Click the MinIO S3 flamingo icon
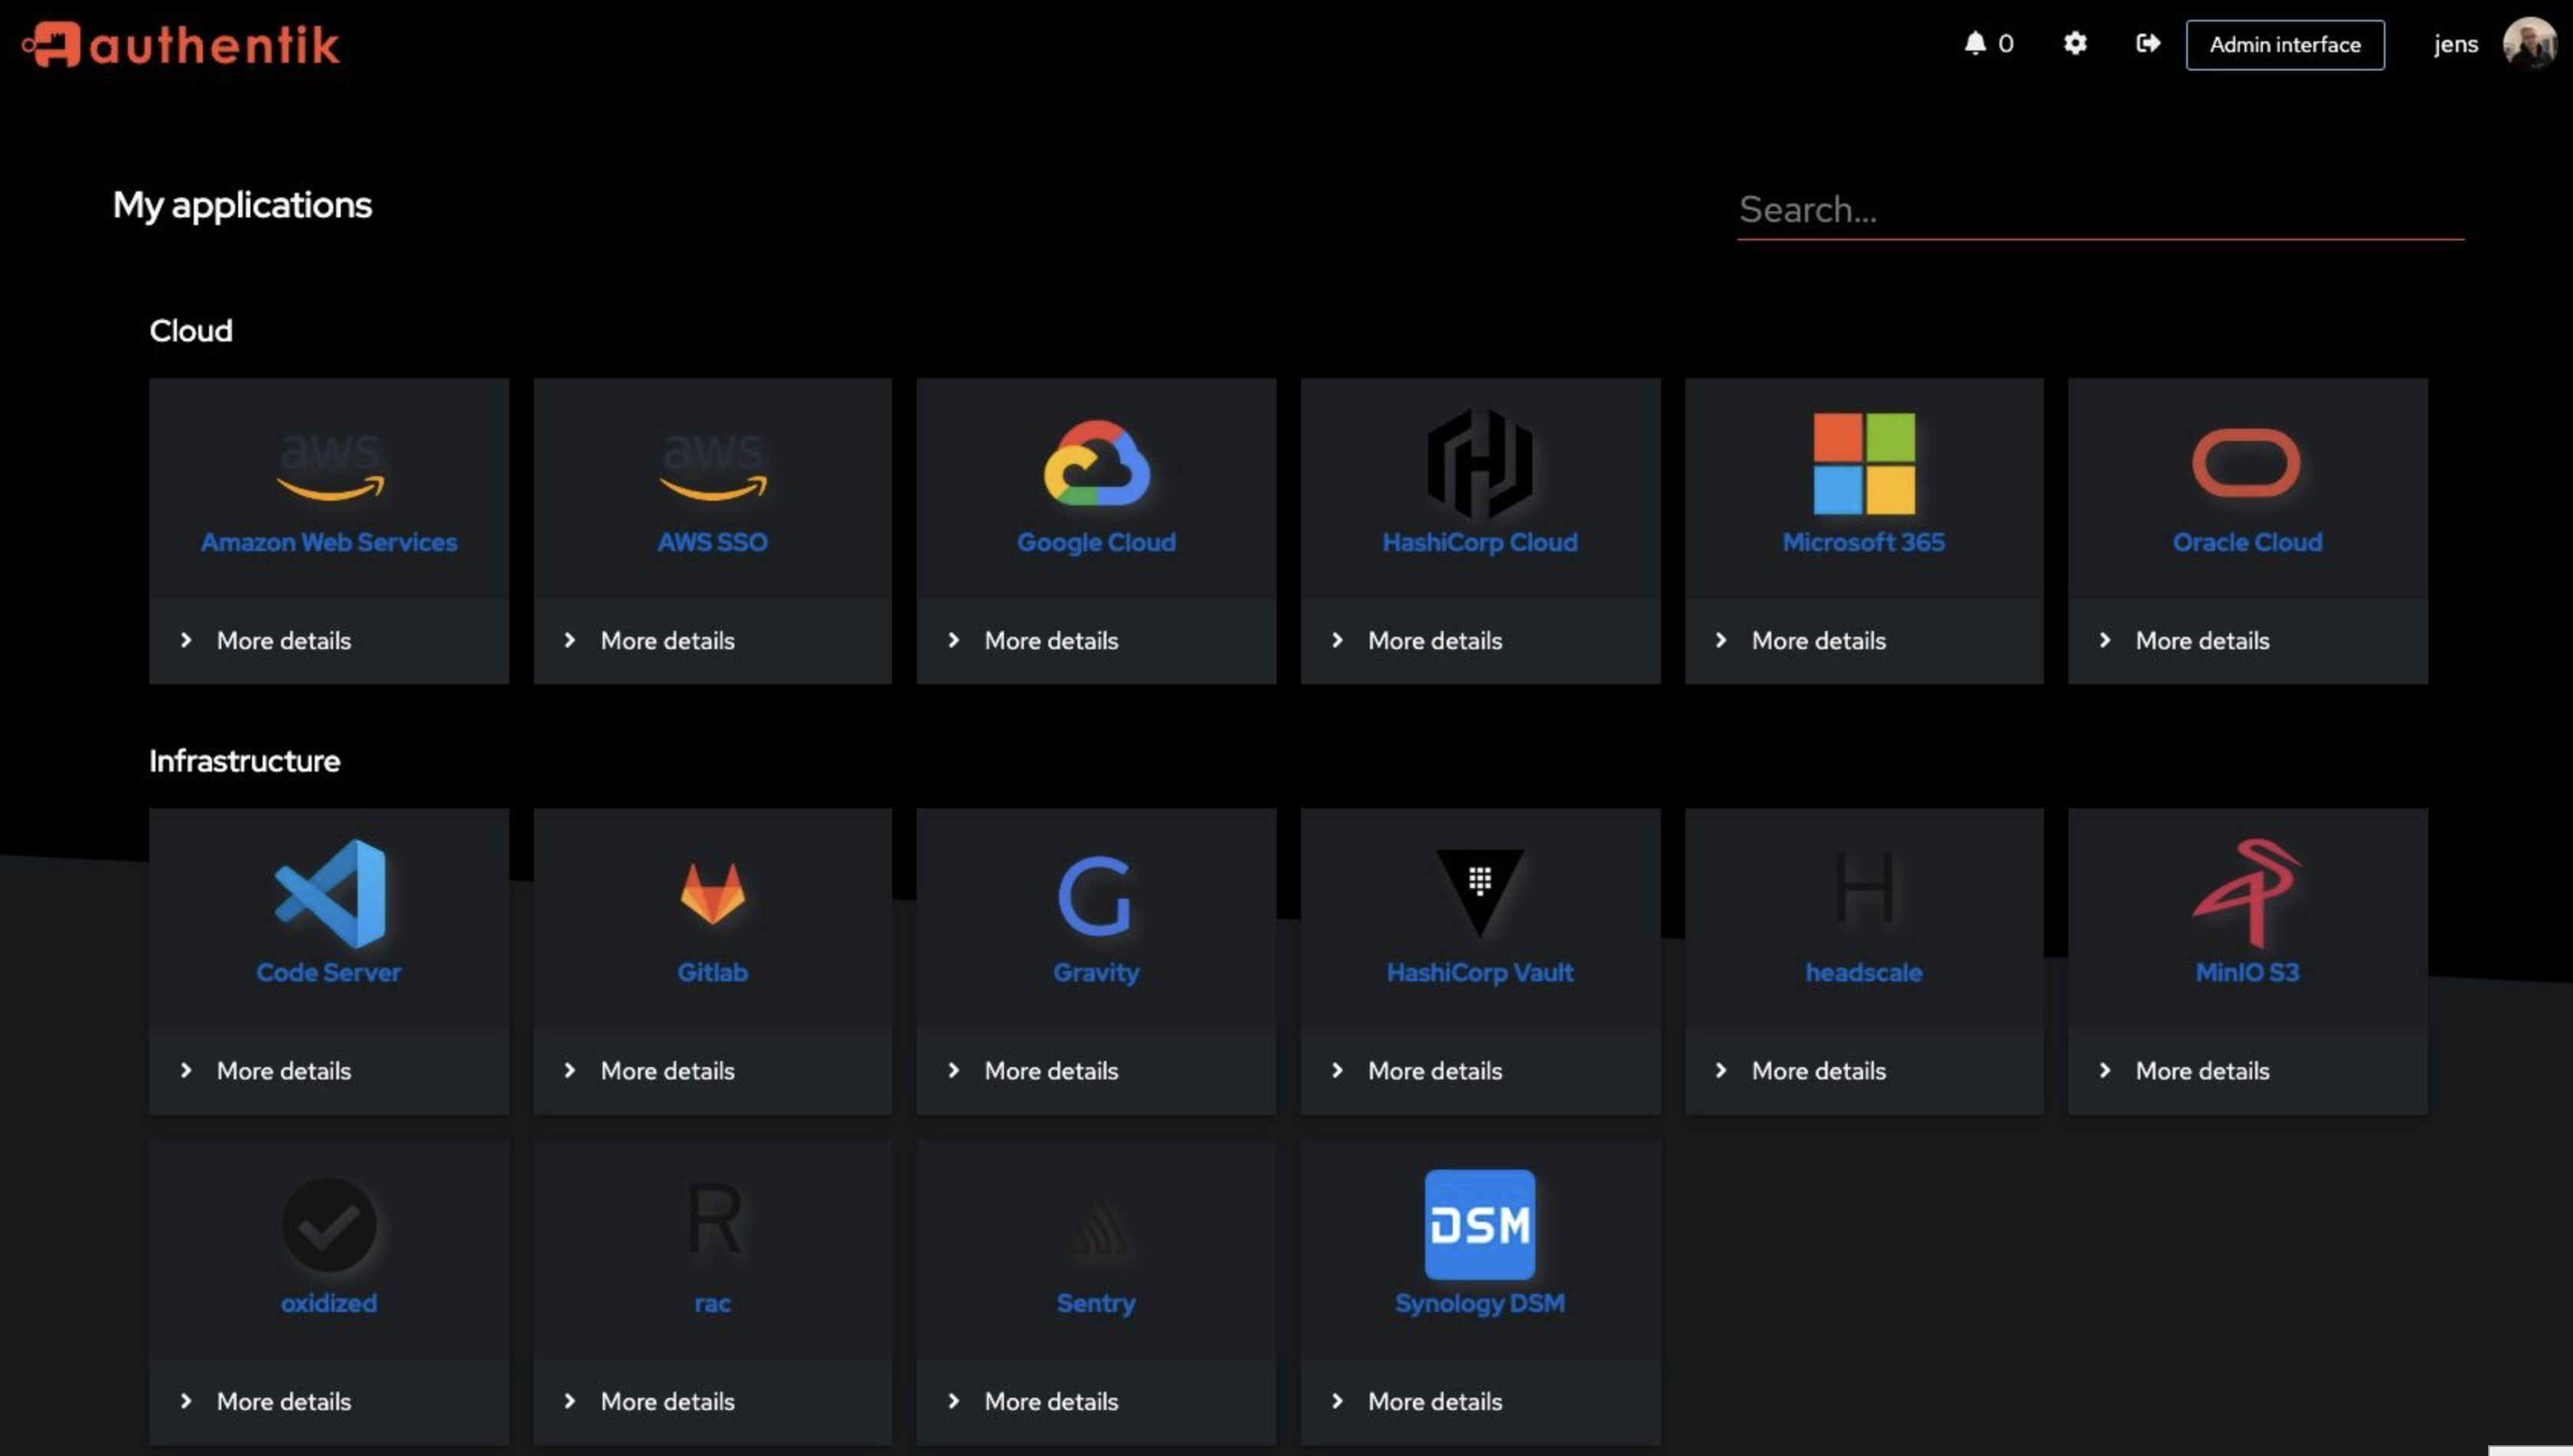 coord(2246,893)
